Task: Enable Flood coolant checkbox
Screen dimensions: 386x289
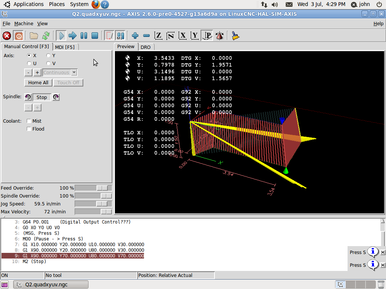Action: tap(29, 129)
